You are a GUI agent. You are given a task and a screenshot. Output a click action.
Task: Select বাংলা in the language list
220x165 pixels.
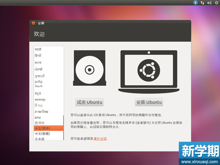48,63
